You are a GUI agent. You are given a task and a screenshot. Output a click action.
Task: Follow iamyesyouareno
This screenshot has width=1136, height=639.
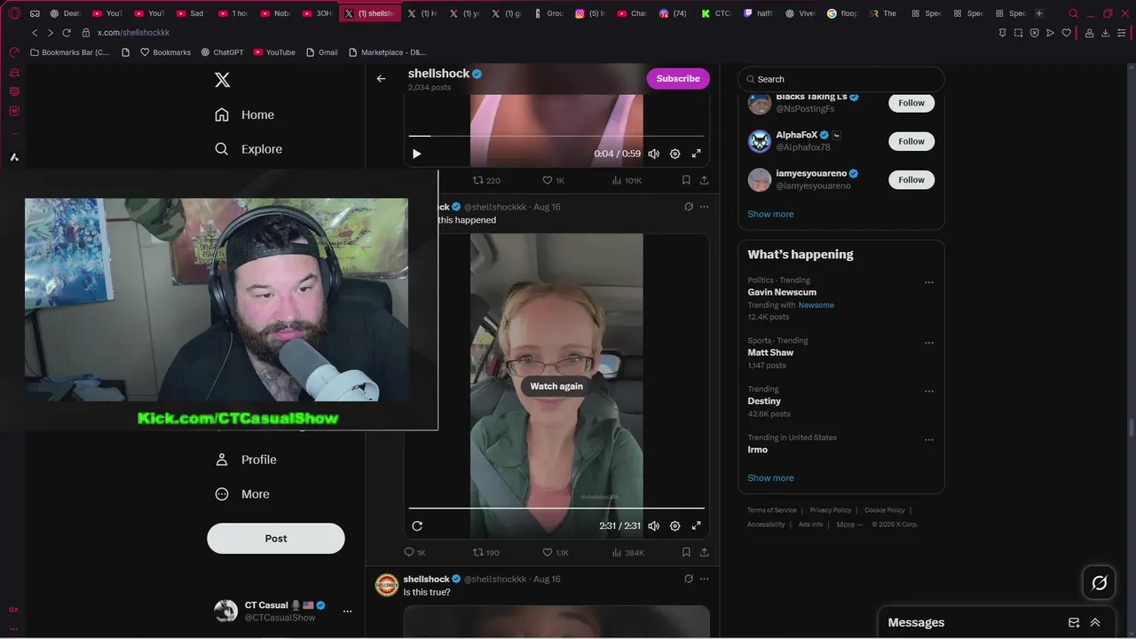tap(911, 179)
